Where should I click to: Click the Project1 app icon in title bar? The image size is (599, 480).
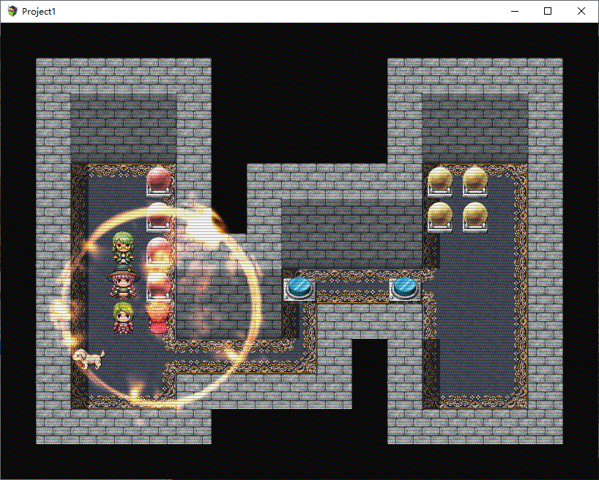[x=12, y=11]
